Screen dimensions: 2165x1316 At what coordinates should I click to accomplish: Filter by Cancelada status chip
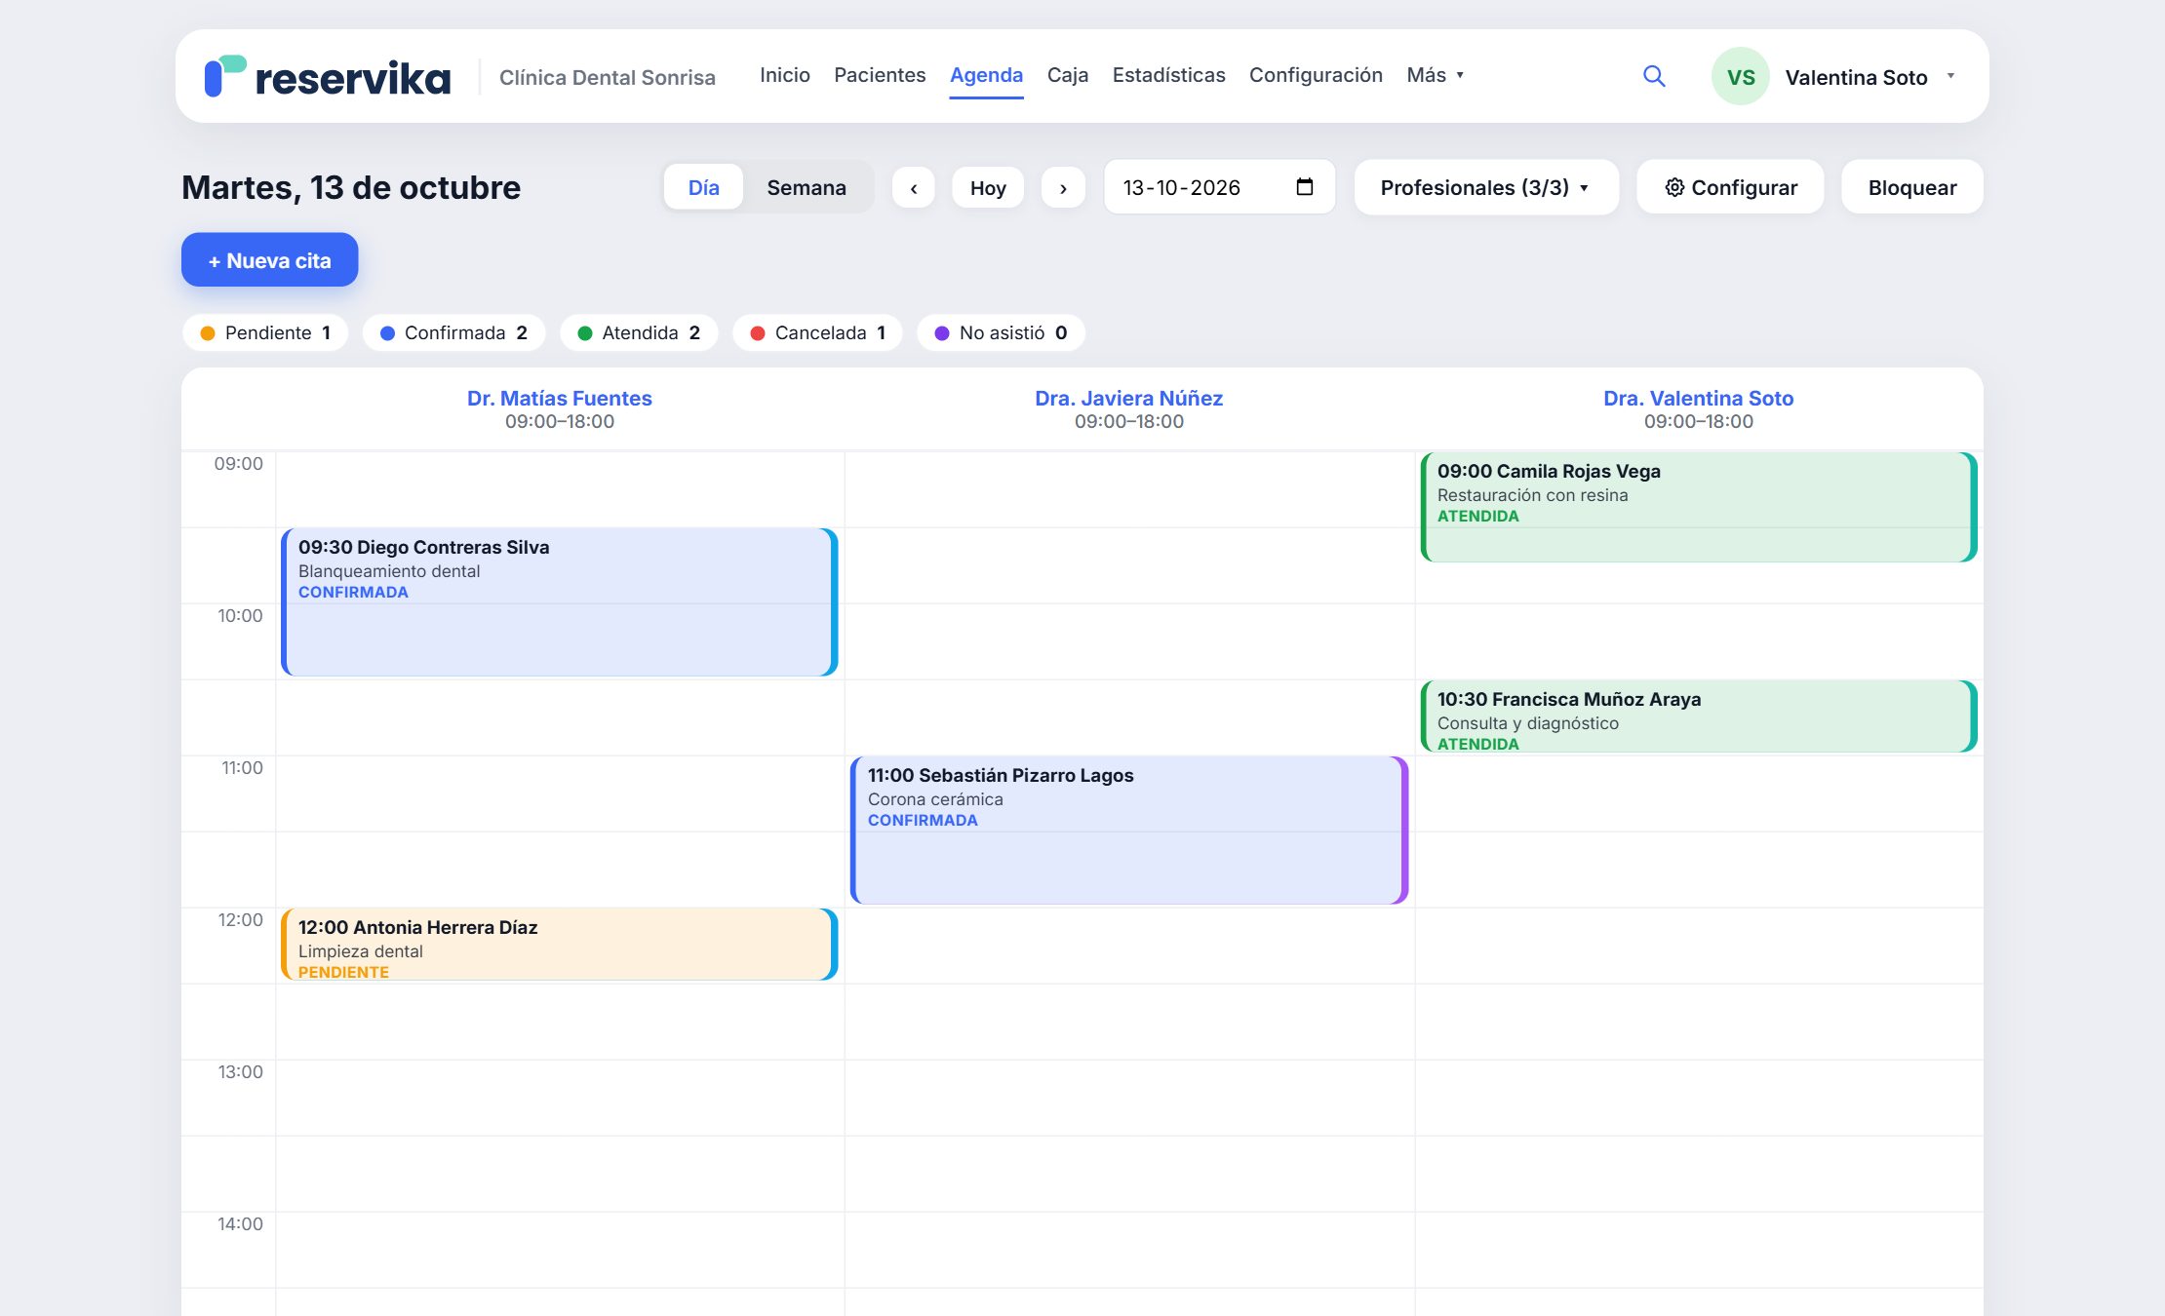tap(817, 332)
